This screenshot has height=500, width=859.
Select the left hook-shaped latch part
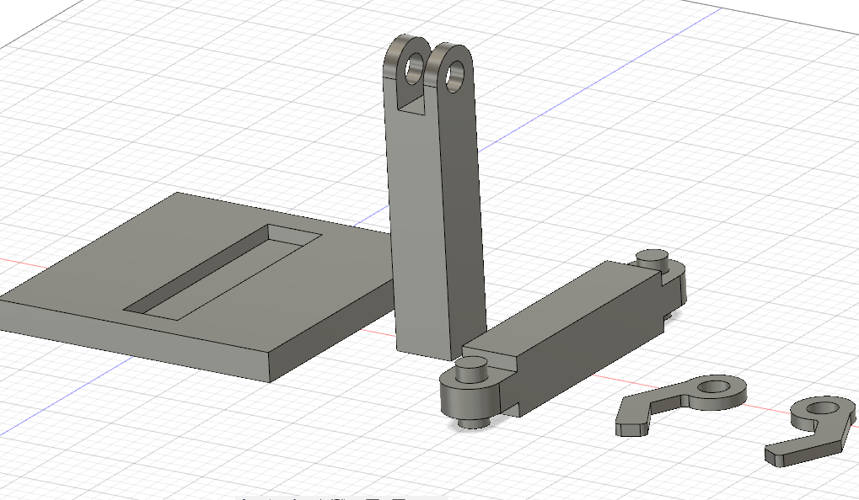point(681,406)
